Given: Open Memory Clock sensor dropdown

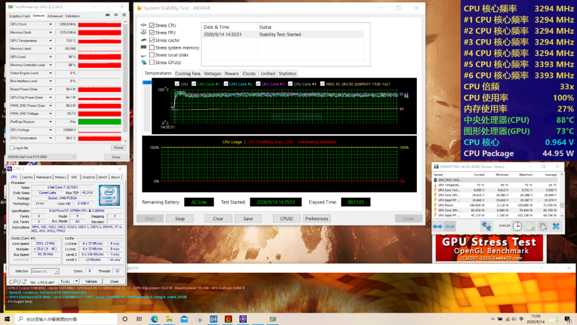Looking at the screenshot, I should (x=50, y=33).
